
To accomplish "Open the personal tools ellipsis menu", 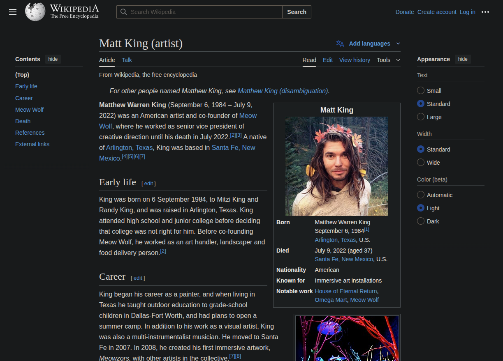I will click(x=485, y=12).
